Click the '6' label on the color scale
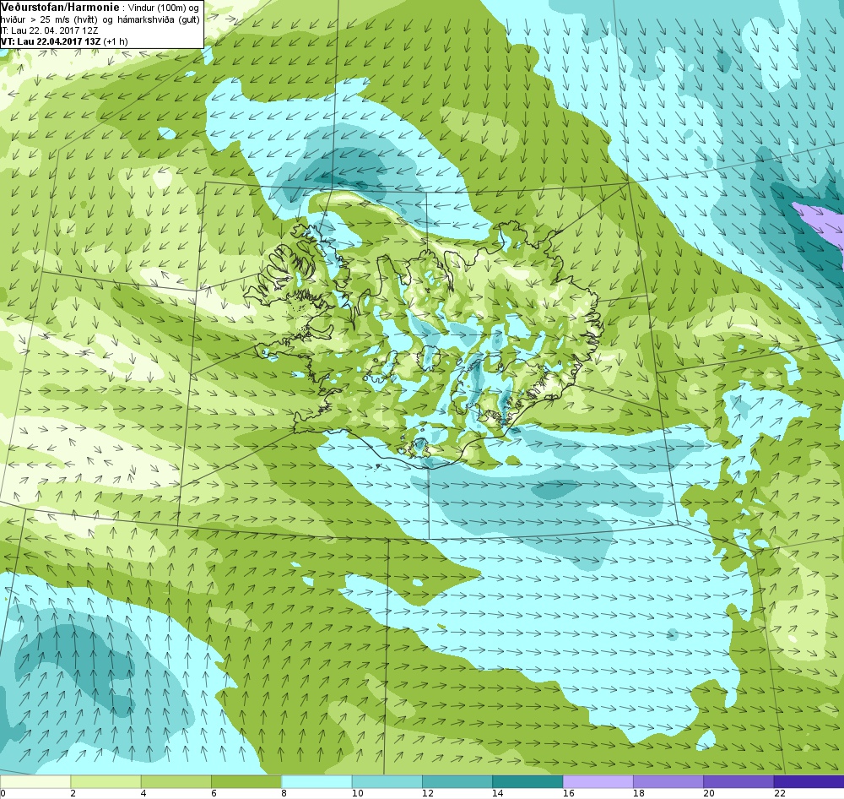 (x=214, y=793)
